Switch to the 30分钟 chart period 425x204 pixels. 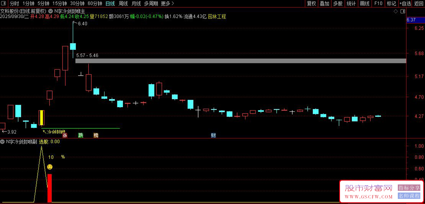point(77,3)
